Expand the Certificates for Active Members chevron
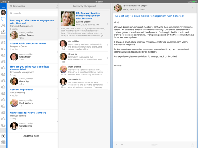This screenshot has height=148, width=198. click(57, 121)
